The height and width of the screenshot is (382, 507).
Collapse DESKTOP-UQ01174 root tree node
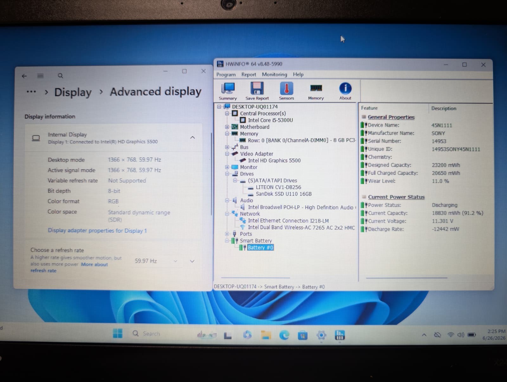(x=219, y=107)
